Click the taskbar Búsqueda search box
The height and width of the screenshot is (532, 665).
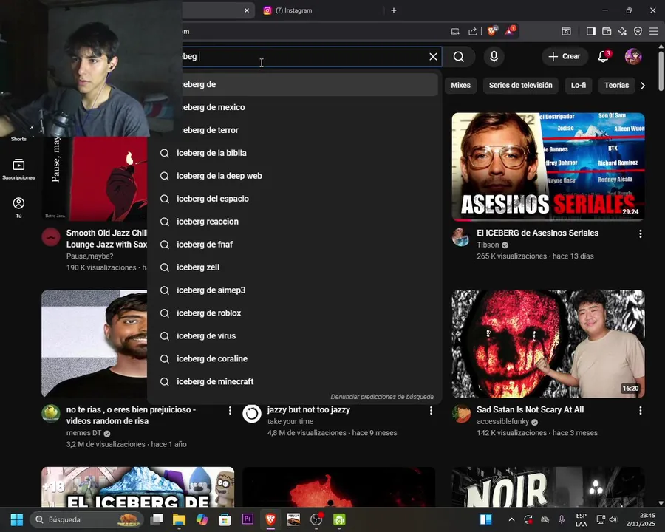86,519
